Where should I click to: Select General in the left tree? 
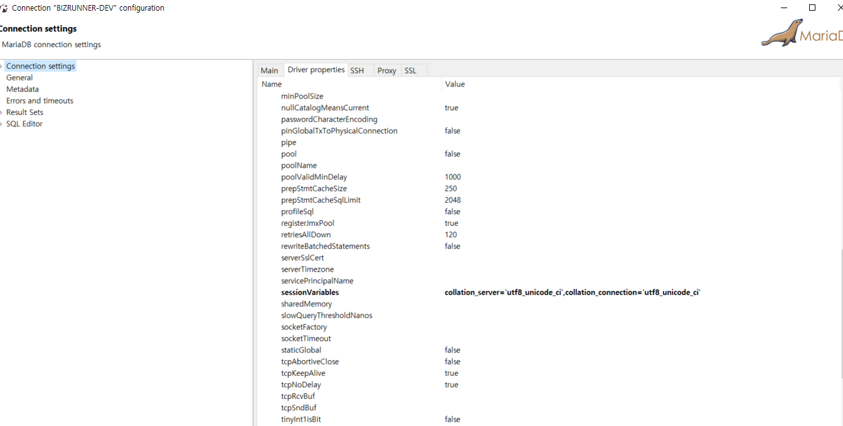point(19,78)
